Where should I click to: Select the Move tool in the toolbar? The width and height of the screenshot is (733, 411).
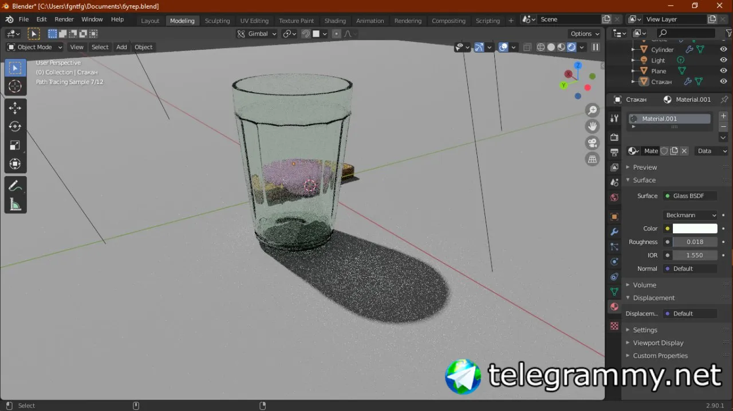(15, 108)
